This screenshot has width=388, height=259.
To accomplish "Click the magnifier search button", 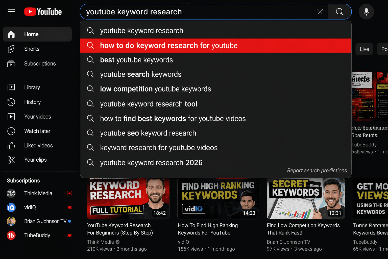I will (x=339, y=12).
